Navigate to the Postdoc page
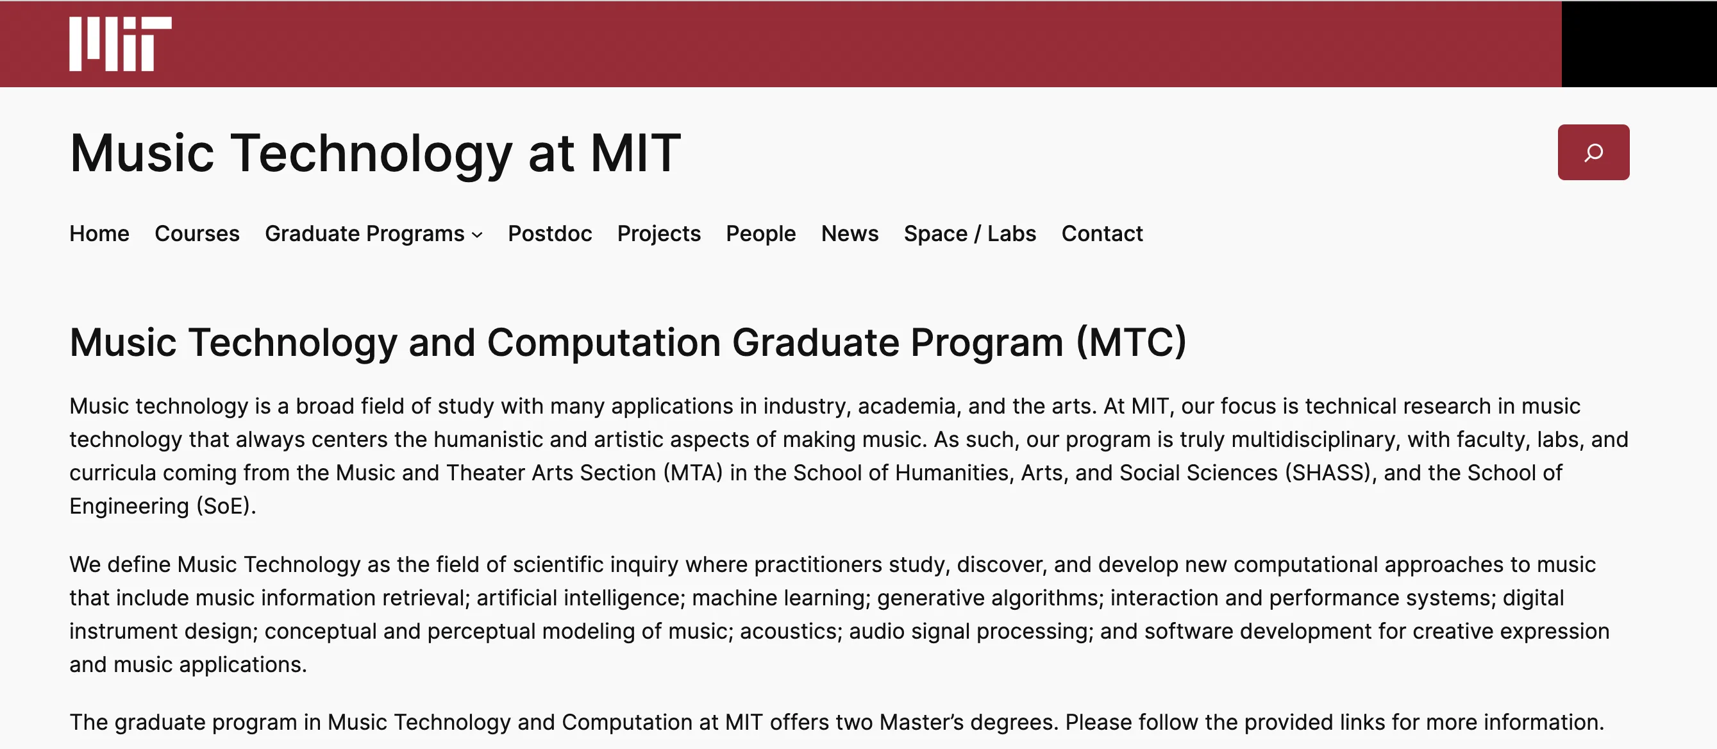The height and width of the screenshot is (749, 1717). pos(549,234)
